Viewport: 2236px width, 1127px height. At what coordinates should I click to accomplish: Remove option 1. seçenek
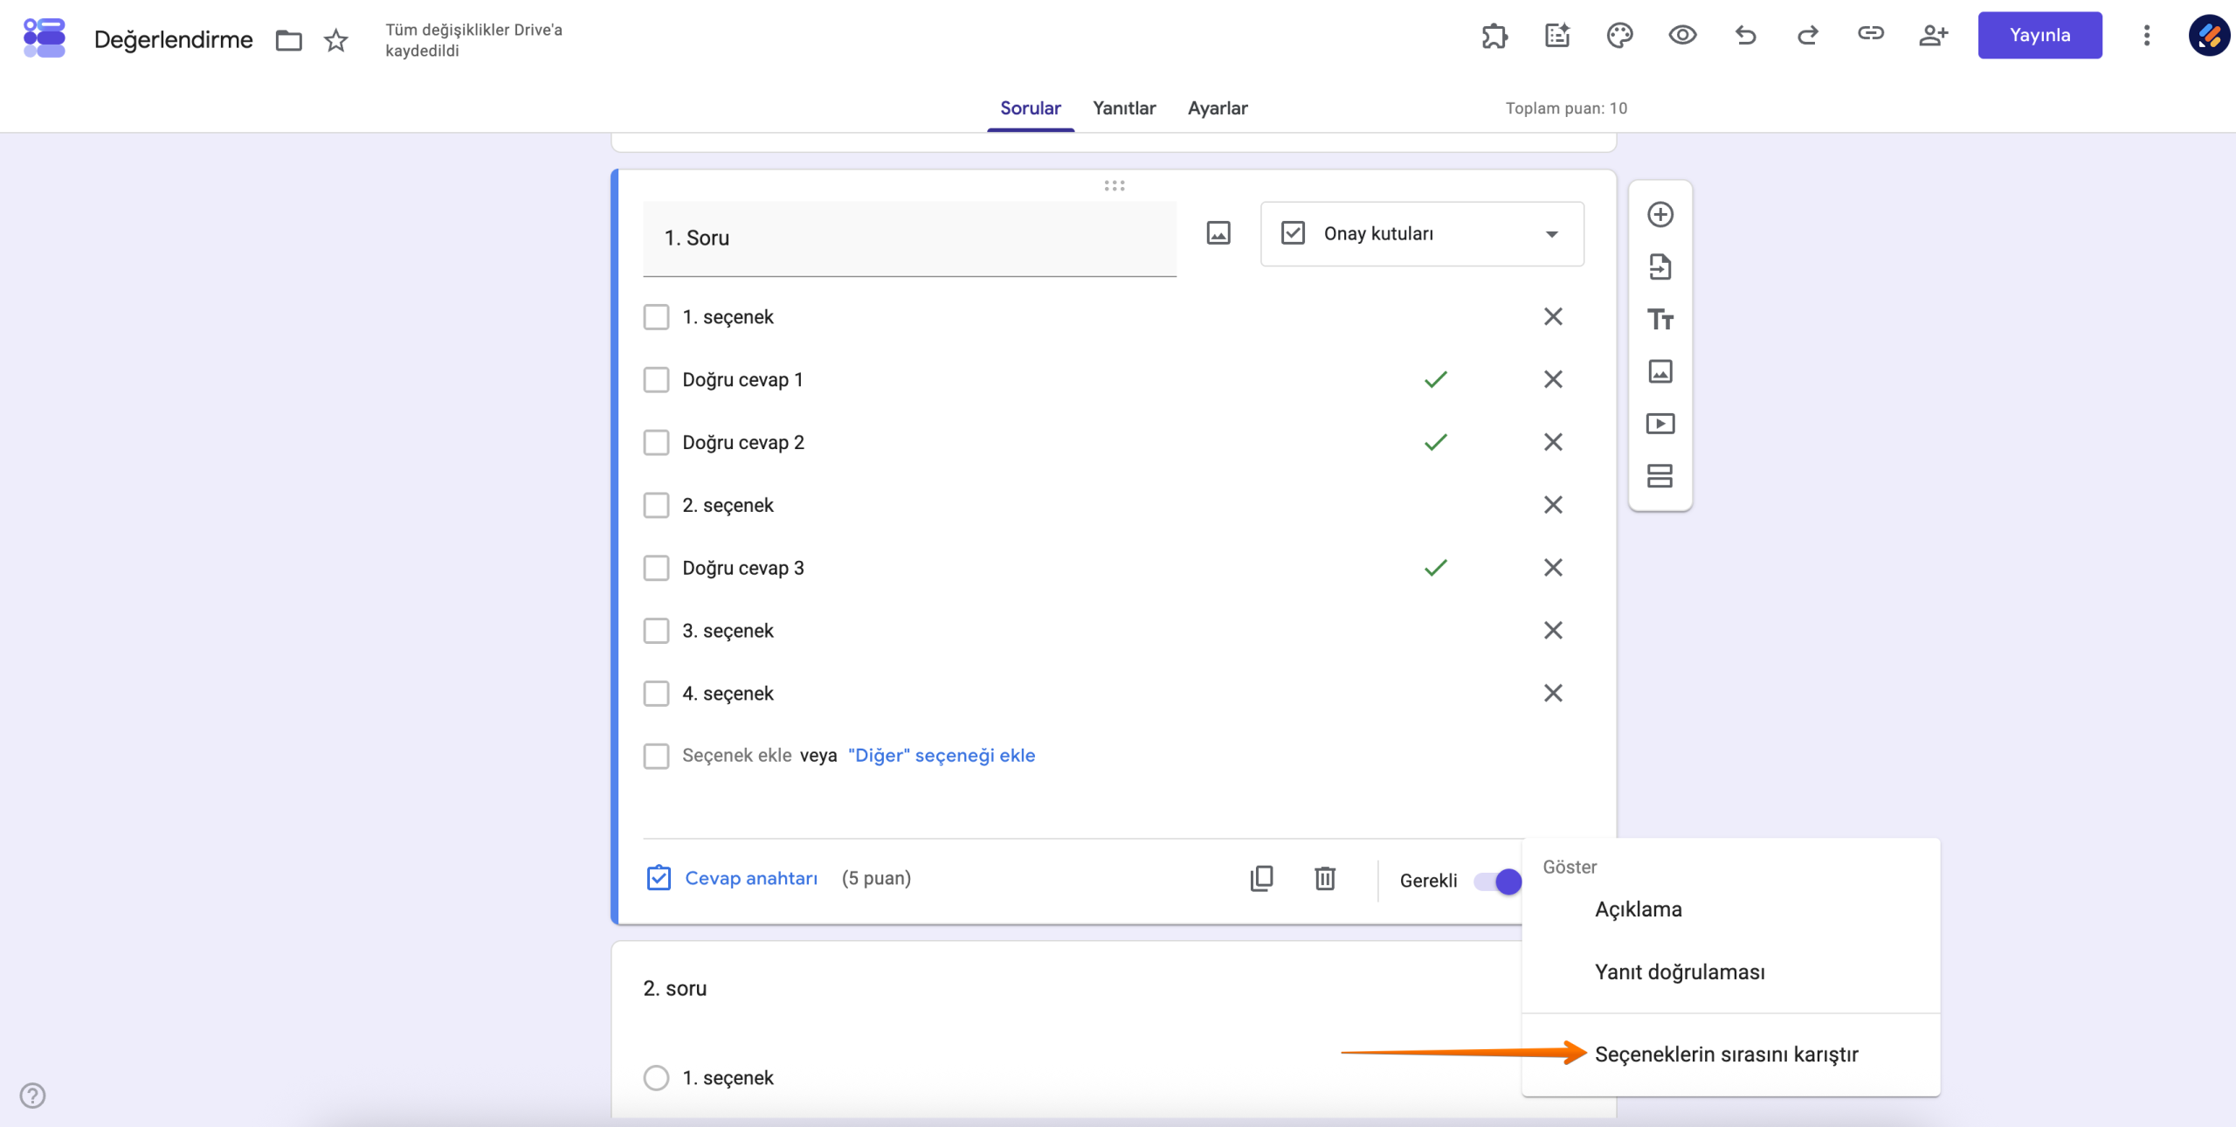[1552, 317]
